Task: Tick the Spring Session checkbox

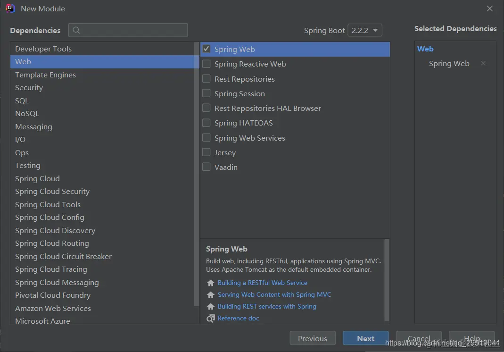Action: point(207,93)
